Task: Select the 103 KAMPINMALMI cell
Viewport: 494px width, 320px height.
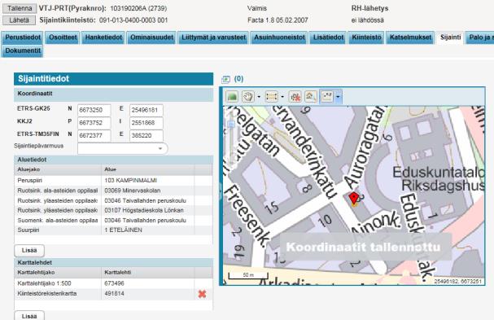Action: coord(148,180)
